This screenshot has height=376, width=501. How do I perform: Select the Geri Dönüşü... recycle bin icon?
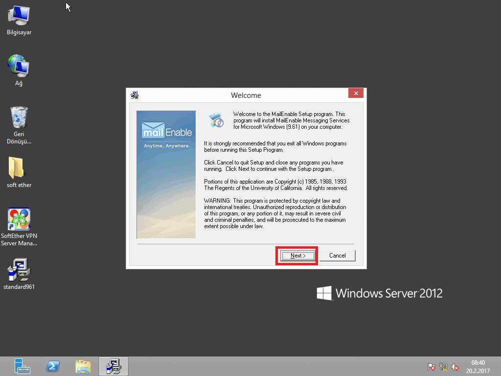click(19, 125)
